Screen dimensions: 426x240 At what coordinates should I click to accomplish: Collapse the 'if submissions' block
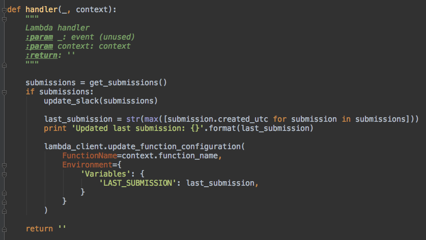coord(4,92)
